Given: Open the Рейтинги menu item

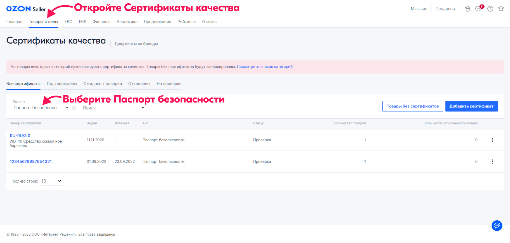Looking at the screenshot, I should 187,22.
